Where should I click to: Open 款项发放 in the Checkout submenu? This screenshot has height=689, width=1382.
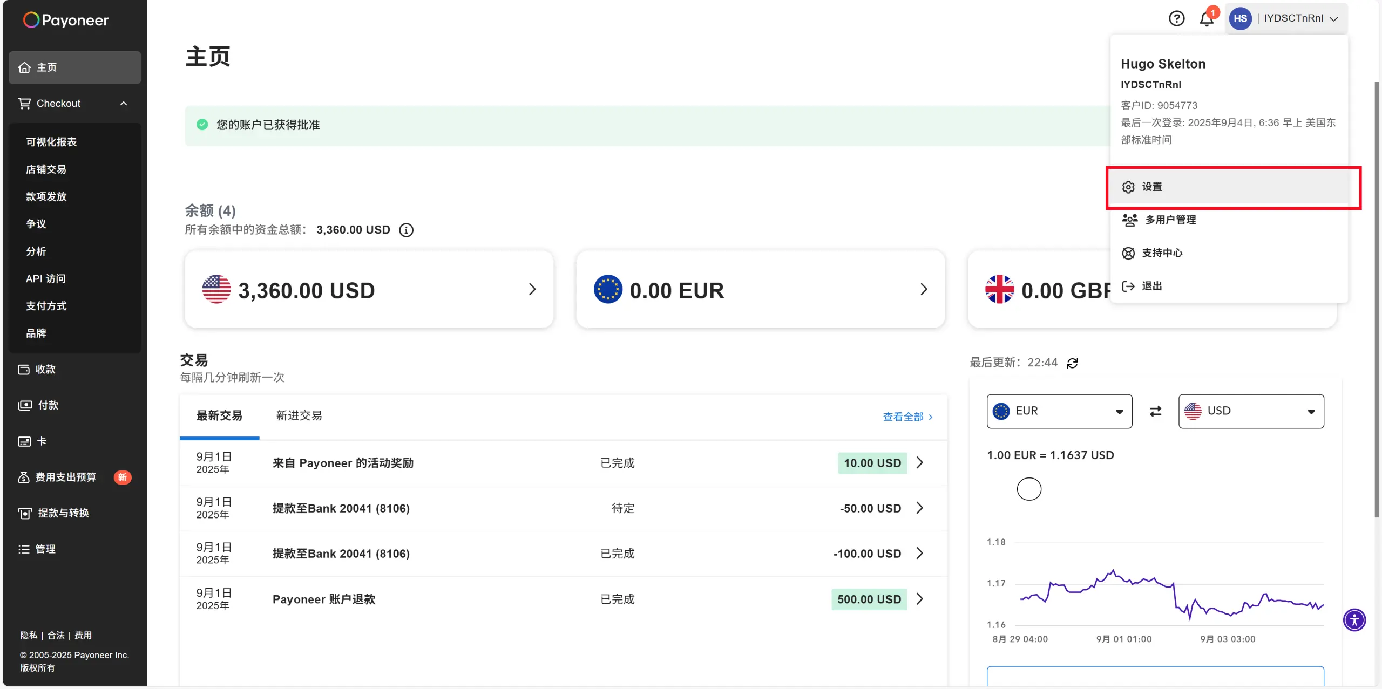46,197
